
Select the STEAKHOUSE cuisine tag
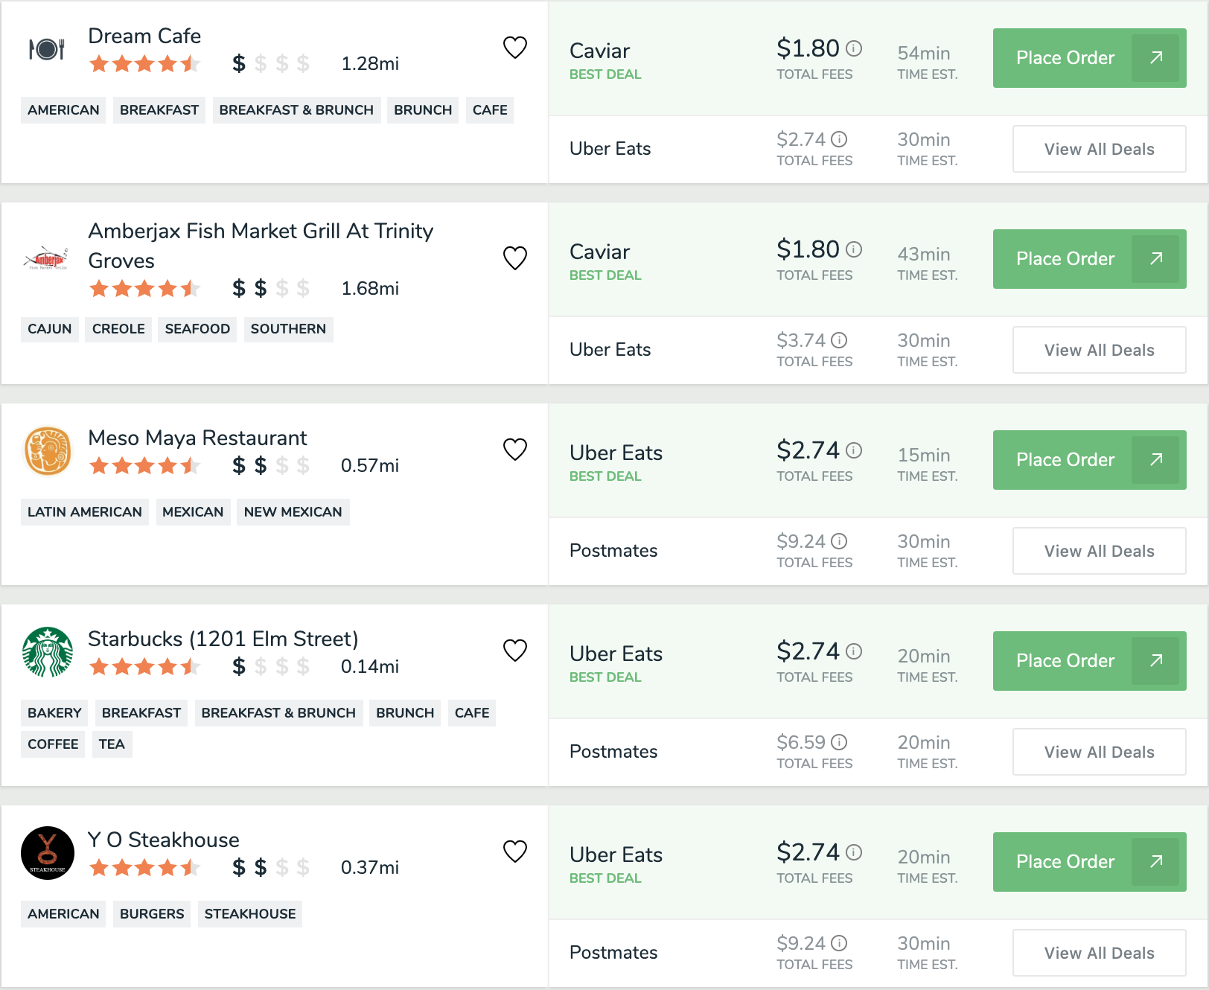[x=250, y=914]
